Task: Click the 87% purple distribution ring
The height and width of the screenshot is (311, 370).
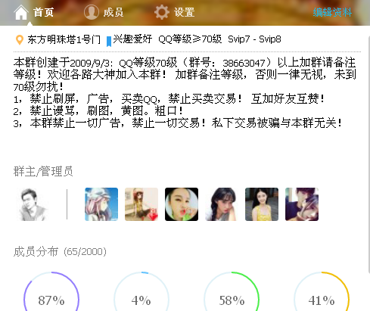Action: tap(51, 291)
